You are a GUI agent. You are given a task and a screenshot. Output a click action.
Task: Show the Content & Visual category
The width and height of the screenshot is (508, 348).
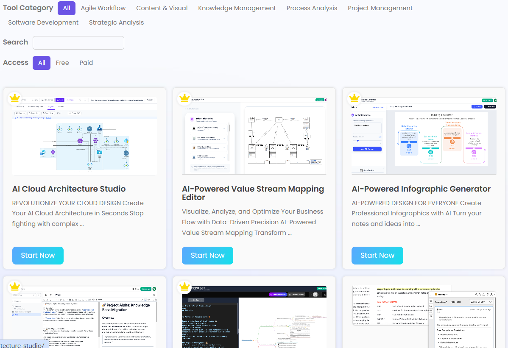[162, 8]
